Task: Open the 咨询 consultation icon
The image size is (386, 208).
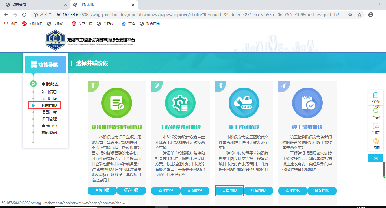Action: click(376, 144)
